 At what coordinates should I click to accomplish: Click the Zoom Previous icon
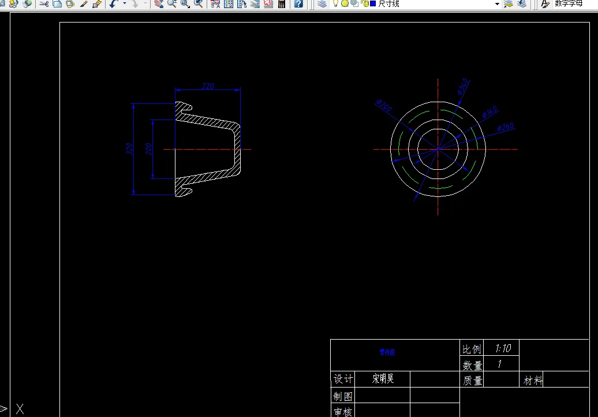pyautogui.click(x=199, y=4)
